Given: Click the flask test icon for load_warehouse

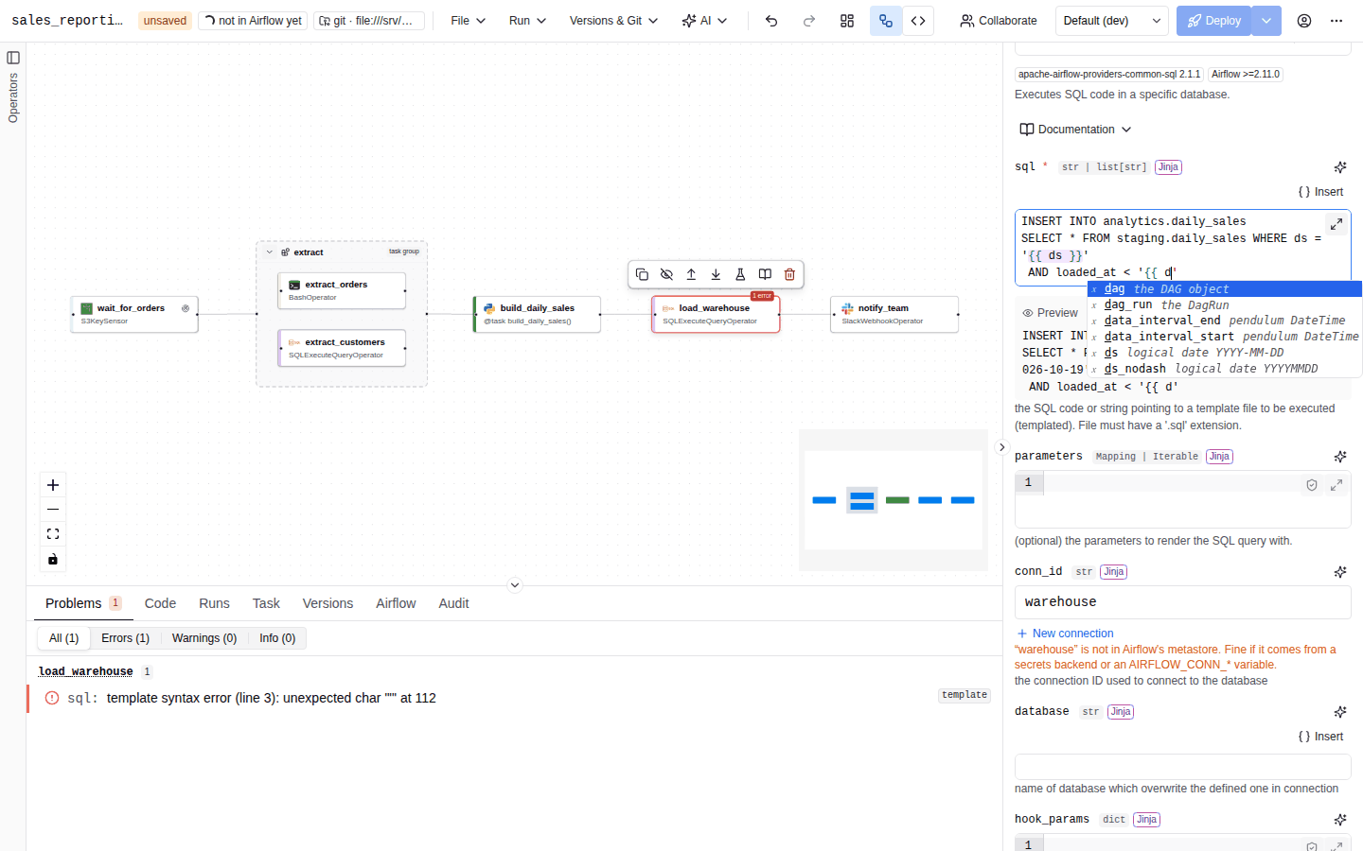Looking at the screenshot, I should click(x=740, y=274).
